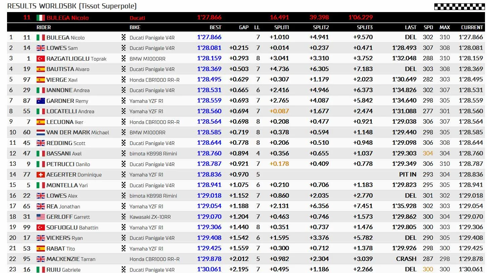Click the MAX column header
The image size is (487, 273).
click(445, 27)
